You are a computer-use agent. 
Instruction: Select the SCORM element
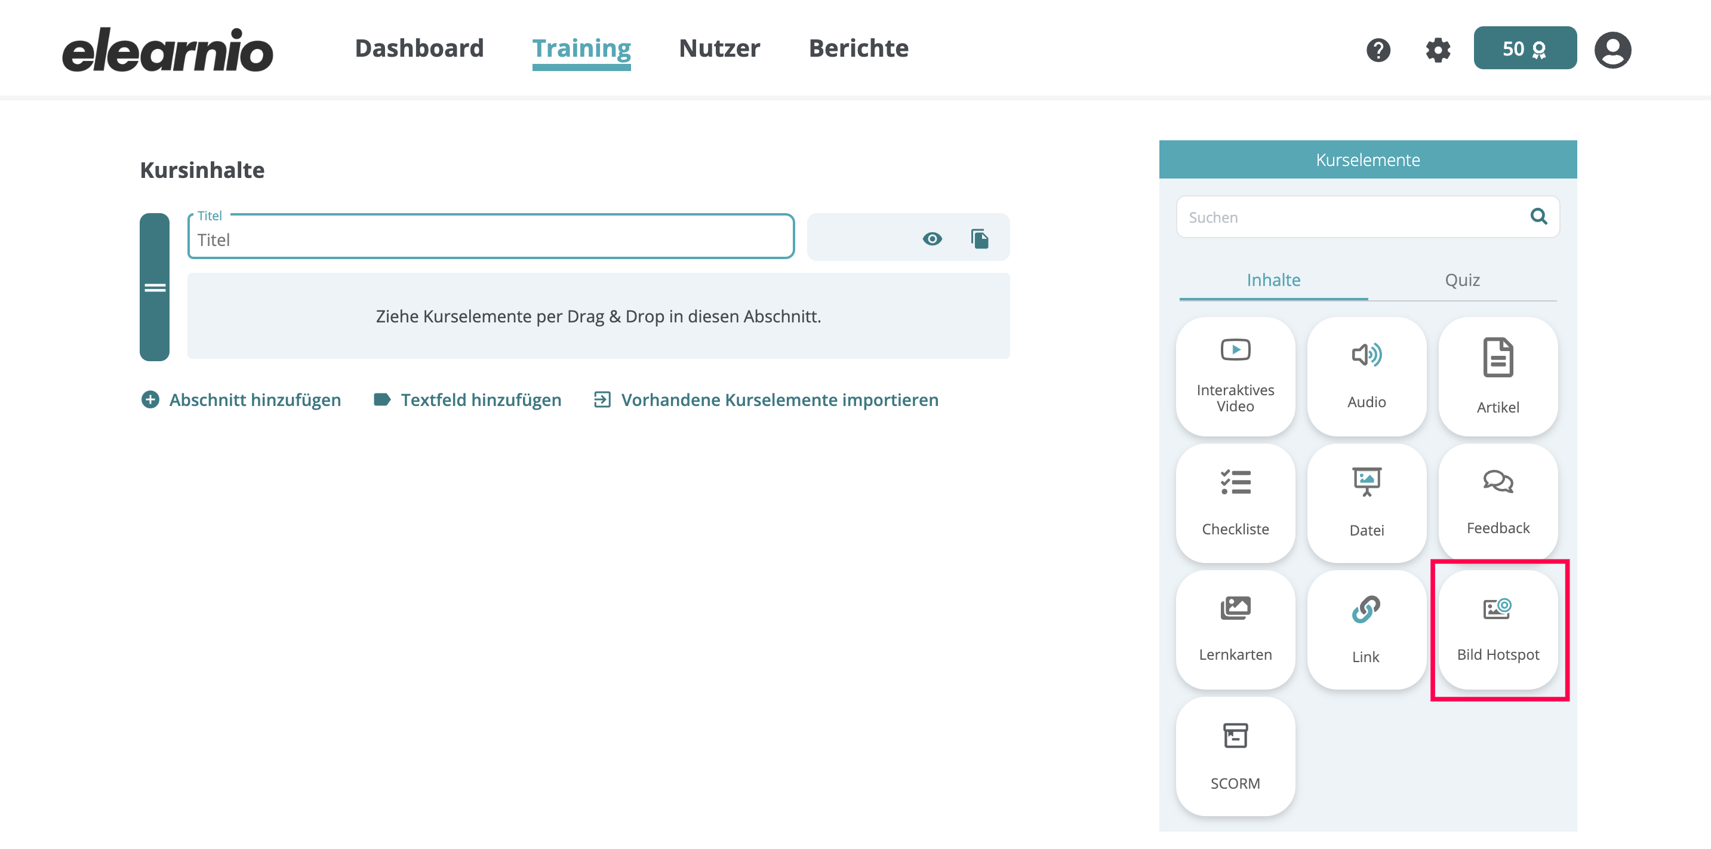[1235, 756]
